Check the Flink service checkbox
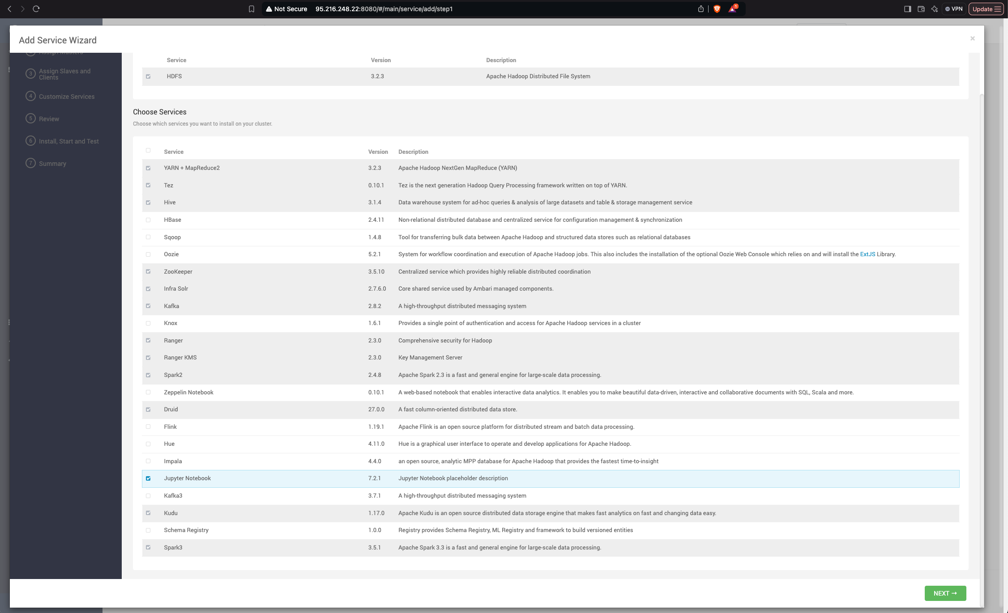The height and width of the screenshot is (613, 1008). pos(148,427)
